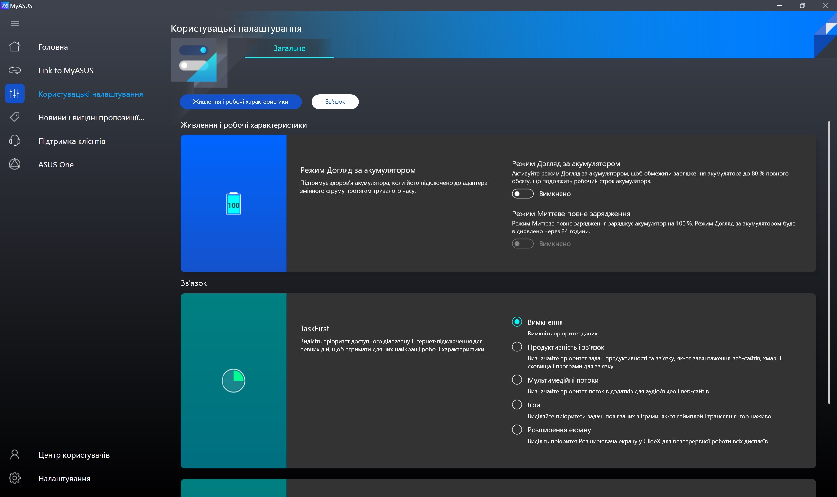This screenshot has height=497, width=837.
Task: Open Новини і вигідні пропозиції tag icon
Action: [x=14, y=117]
